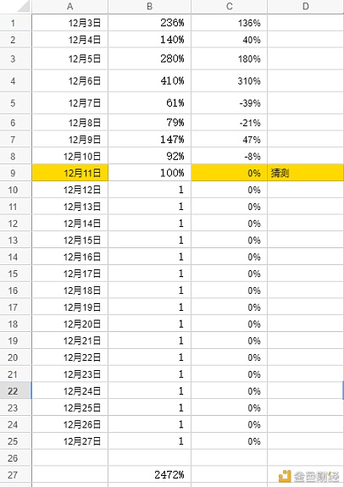
Task: Select column D header
Action: tap(306, 6)
